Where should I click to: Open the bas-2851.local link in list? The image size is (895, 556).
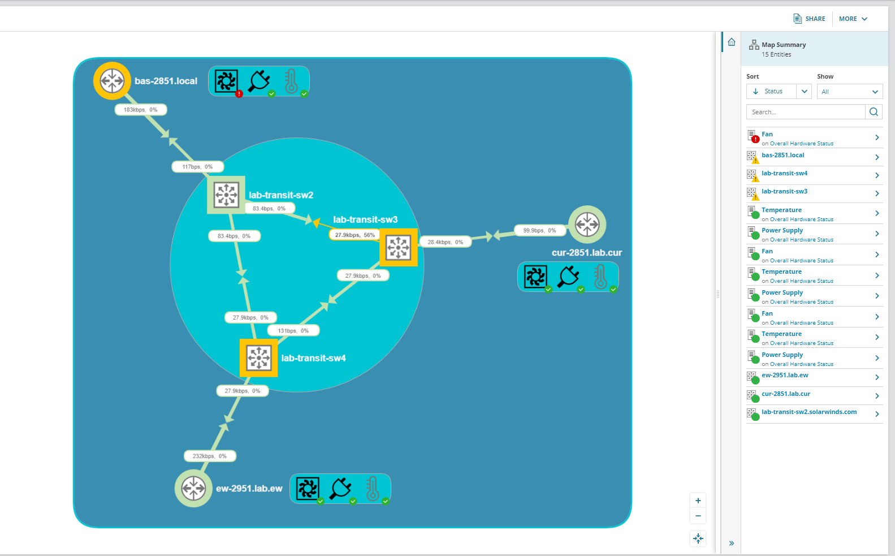(782, 155)
